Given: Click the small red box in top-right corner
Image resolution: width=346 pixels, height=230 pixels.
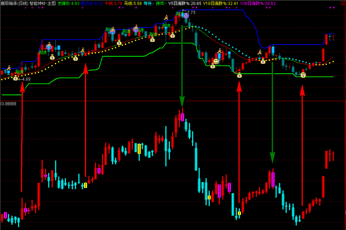Looking at the screenshot, I should pyautogui.click(x=343, y=3).
